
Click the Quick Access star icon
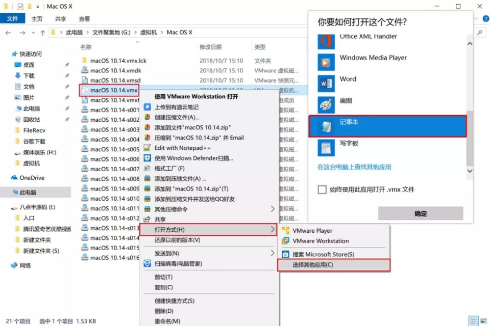[14, 54]
